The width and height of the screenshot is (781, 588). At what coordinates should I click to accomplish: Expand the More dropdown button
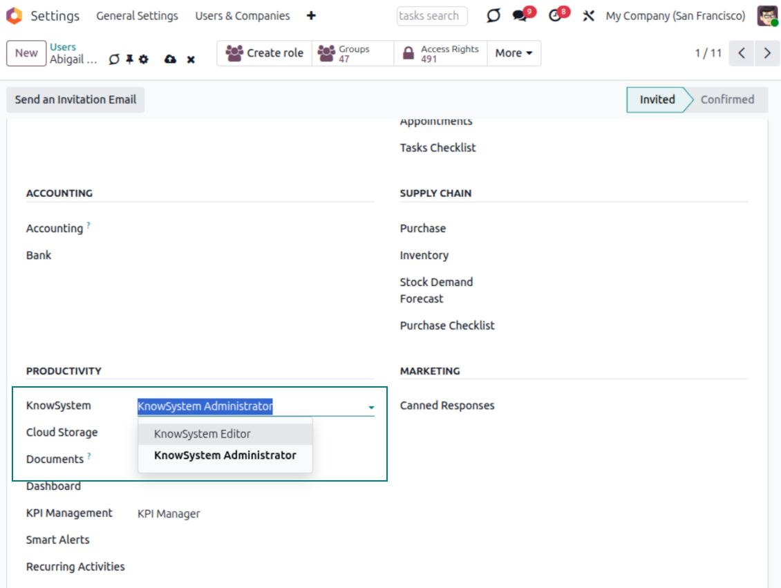514,53
